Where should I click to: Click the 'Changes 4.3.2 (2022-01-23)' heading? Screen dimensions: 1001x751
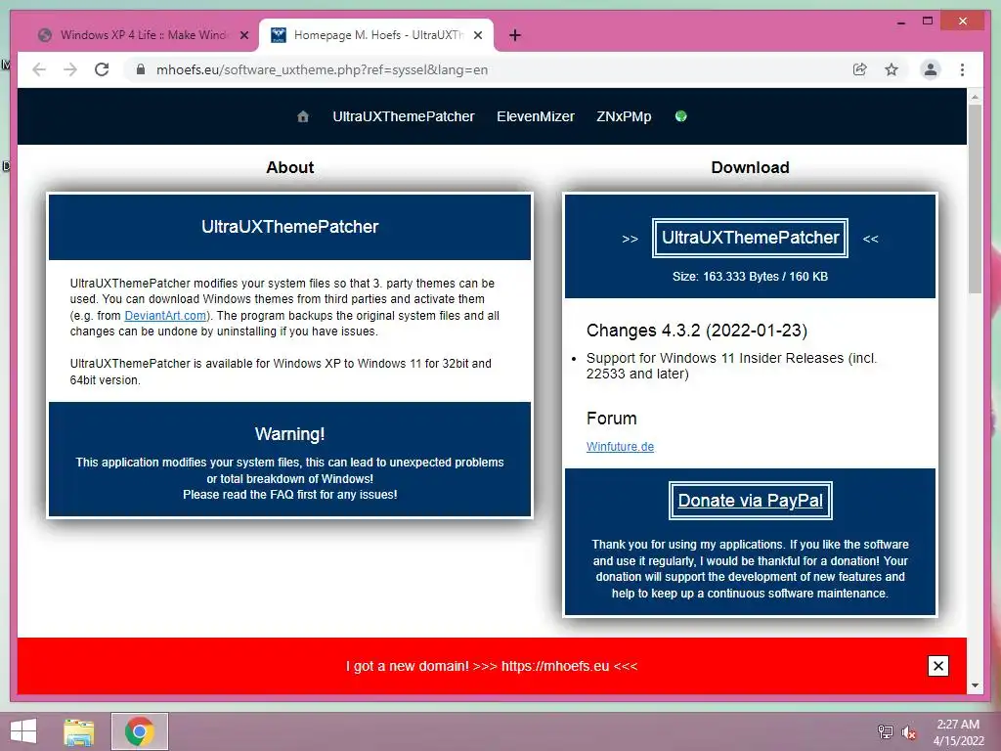tap(696, 331)
